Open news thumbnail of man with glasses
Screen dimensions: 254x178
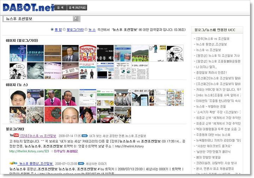[18, 98]
